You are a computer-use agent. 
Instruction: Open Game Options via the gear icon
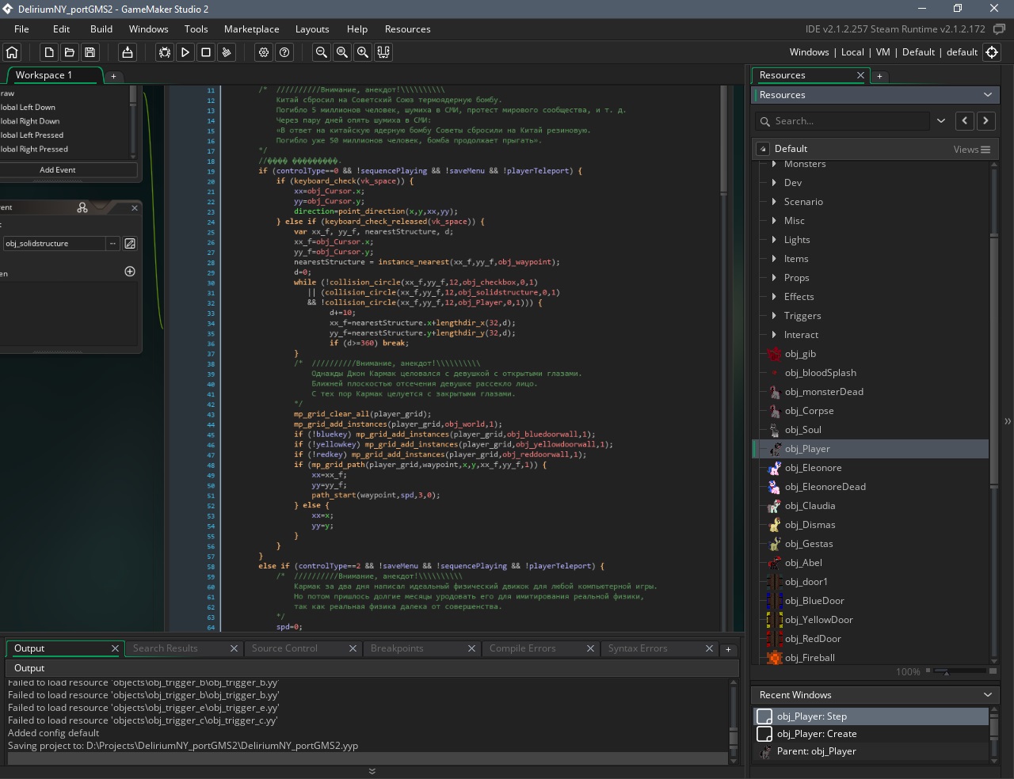(x=264, y=52)
